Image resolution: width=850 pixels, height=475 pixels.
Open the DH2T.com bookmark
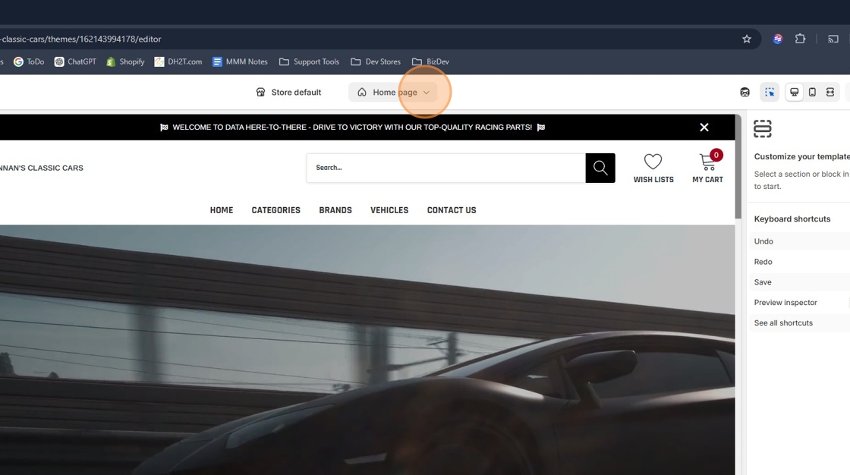tap(178, 61)
